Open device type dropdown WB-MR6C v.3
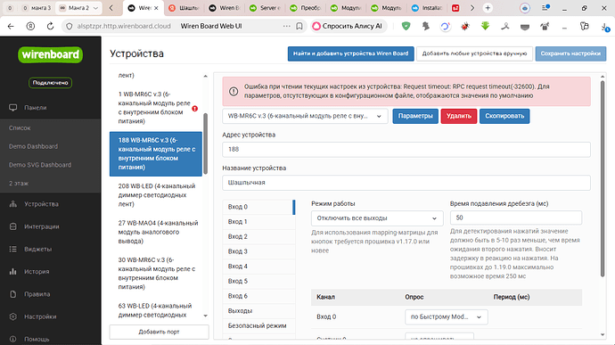The image size is (615, 345). tap(305, 116)
